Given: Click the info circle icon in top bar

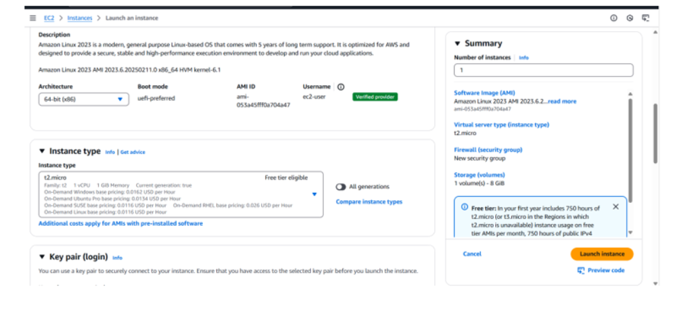Looking at the screenshot, I should (613, 18).
